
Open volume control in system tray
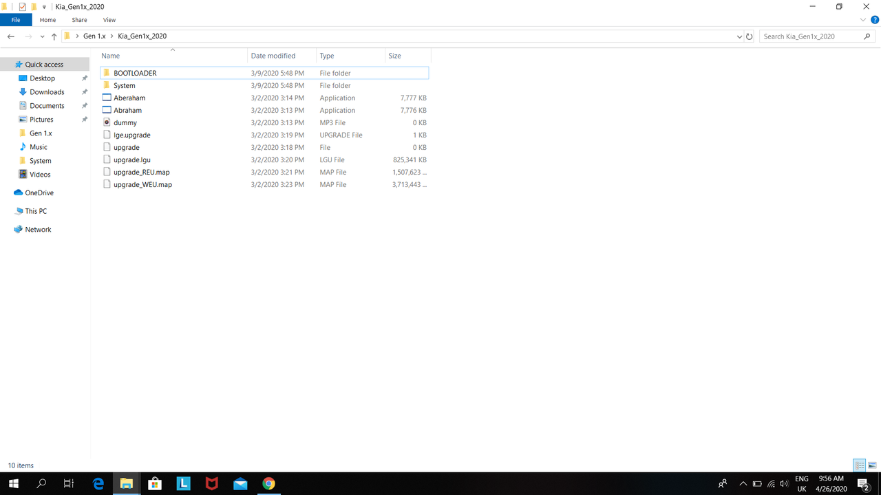(784, 483)
